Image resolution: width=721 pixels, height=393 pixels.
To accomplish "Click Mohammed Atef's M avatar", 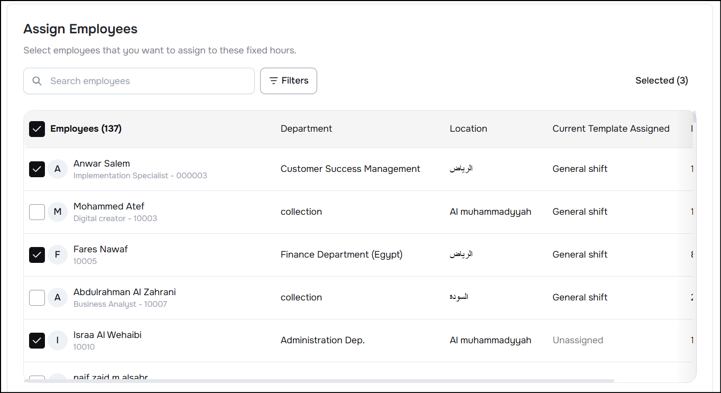I will (x=58, y=212).
